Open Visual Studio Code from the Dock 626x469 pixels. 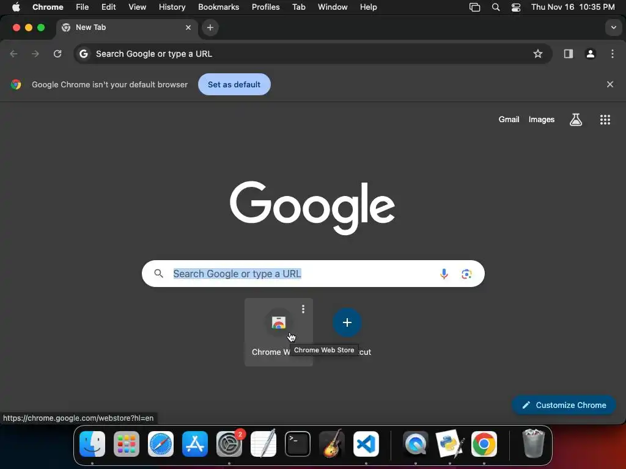(x=366, y=444)
